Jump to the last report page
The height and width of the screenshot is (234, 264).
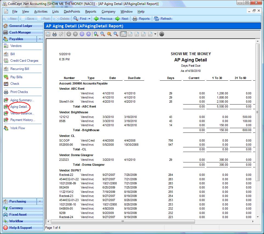tap(88, 34)
